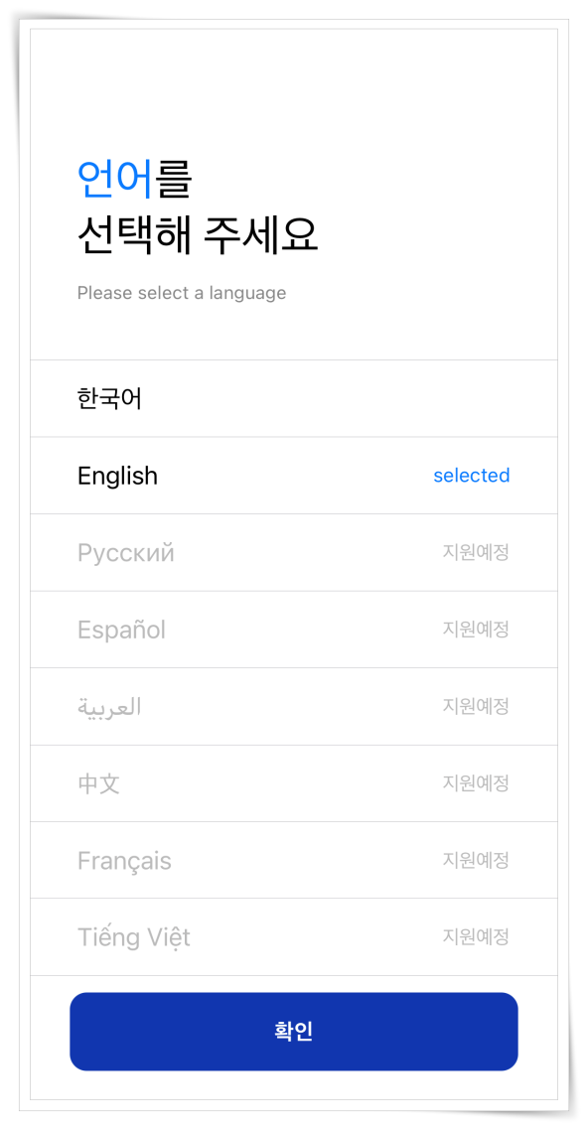Choose English from the language list

pyautogui.click(x=294, y=476)
